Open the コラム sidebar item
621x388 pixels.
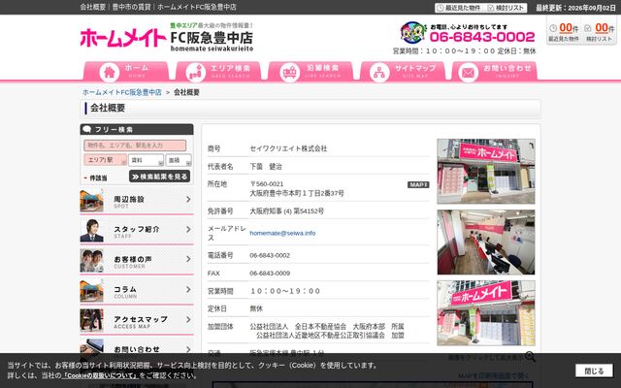137,291
